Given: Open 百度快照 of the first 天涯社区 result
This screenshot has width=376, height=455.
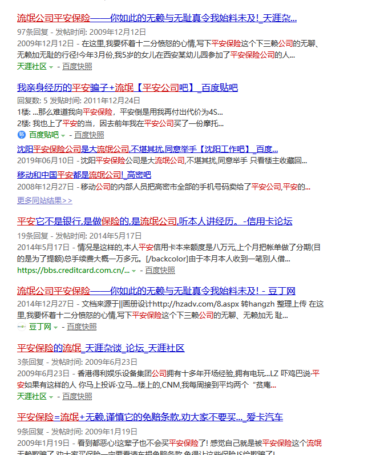Looking at the screenshot, I should click(77, 66).
